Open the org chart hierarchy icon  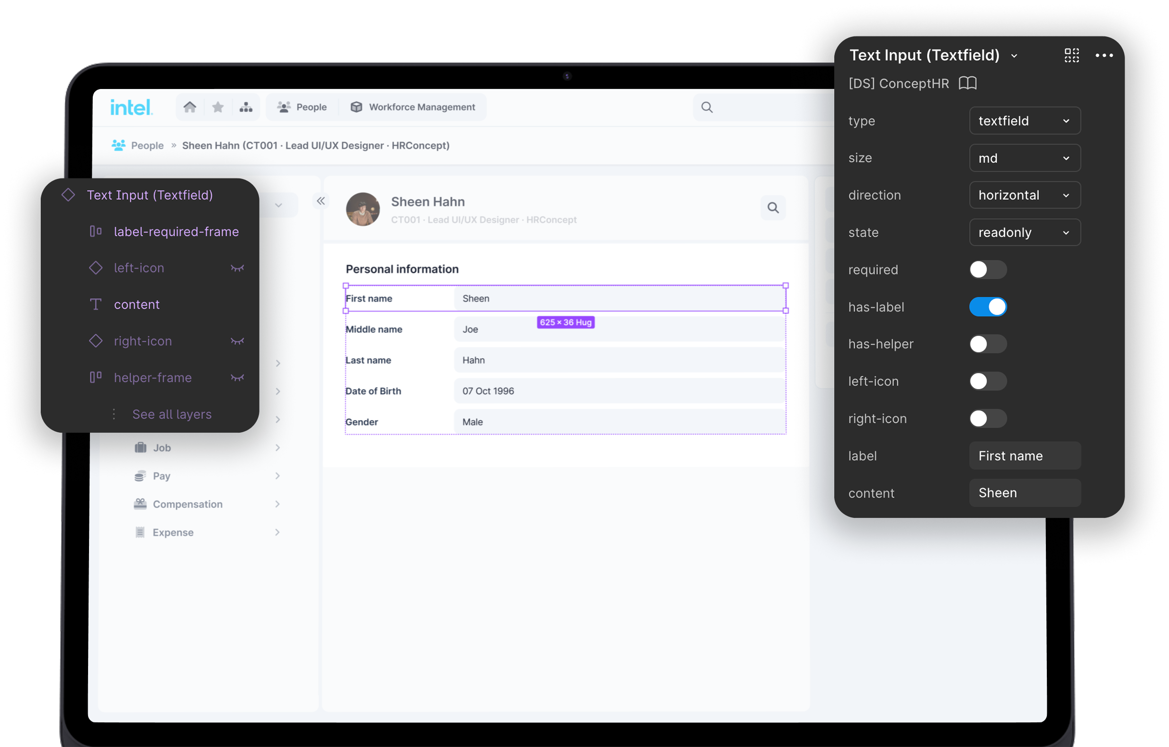tap(246, 107)
